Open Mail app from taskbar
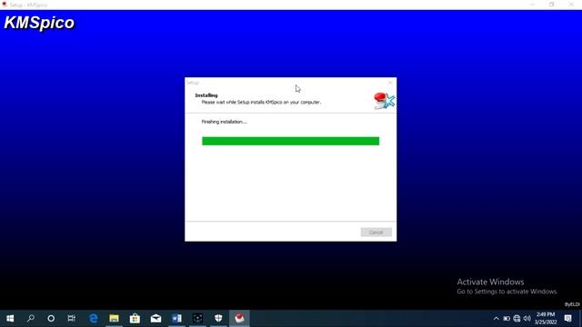This screenshot has height=327, width=582. pos(156,318)
